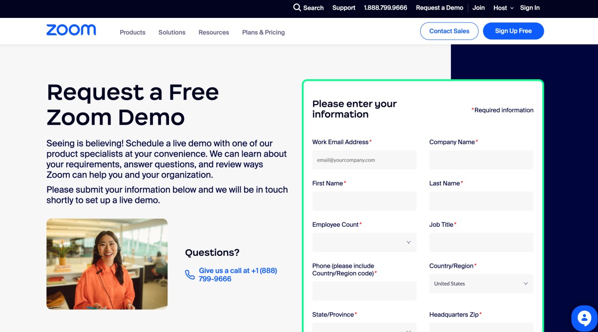Expand the State/Province selector
598x332 pixels.
(x=364, y=328)
